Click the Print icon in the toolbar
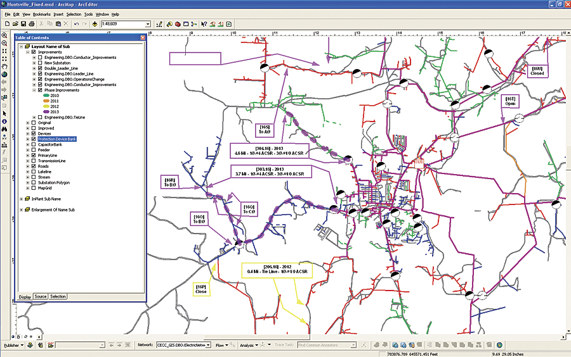The height and width of the screenshot is (357, 571). pyautogui.click(x=32, y=24)
